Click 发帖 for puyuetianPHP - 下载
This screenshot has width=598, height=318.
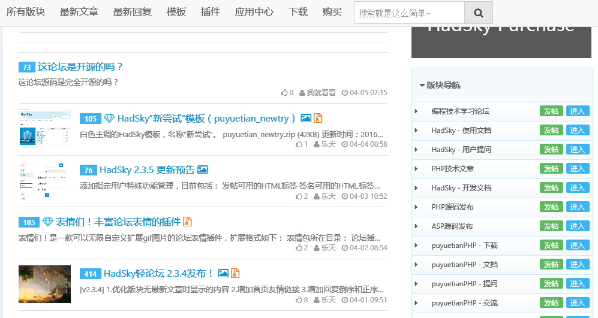point(551,245)
